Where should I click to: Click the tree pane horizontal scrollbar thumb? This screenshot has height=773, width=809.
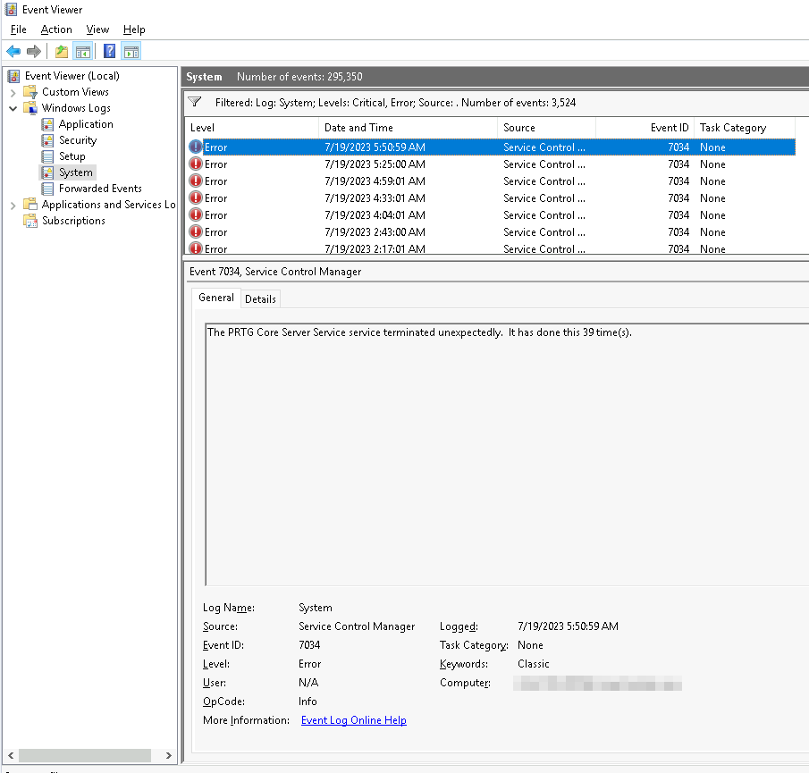click(85, 755)
